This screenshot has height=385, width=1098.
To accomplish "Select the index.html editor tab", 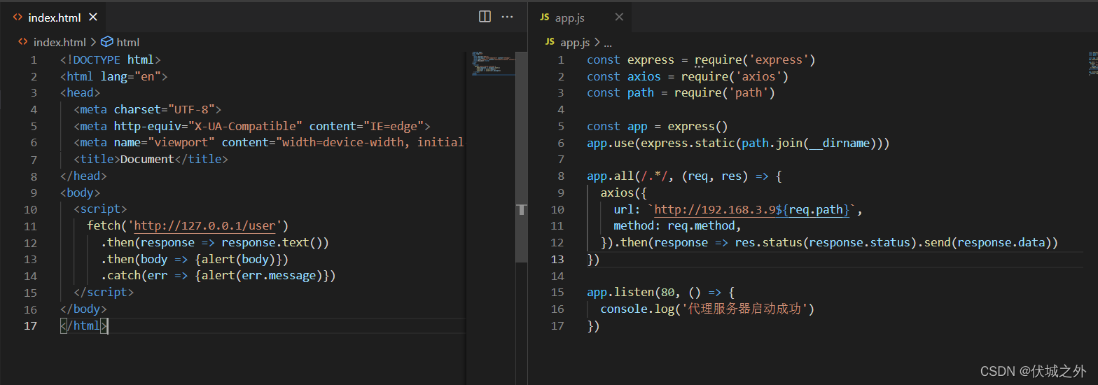I will (x=55, y=17).
